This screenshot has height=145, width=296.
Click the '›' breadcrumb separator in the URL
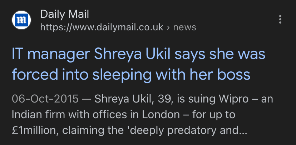click(168, 27)
